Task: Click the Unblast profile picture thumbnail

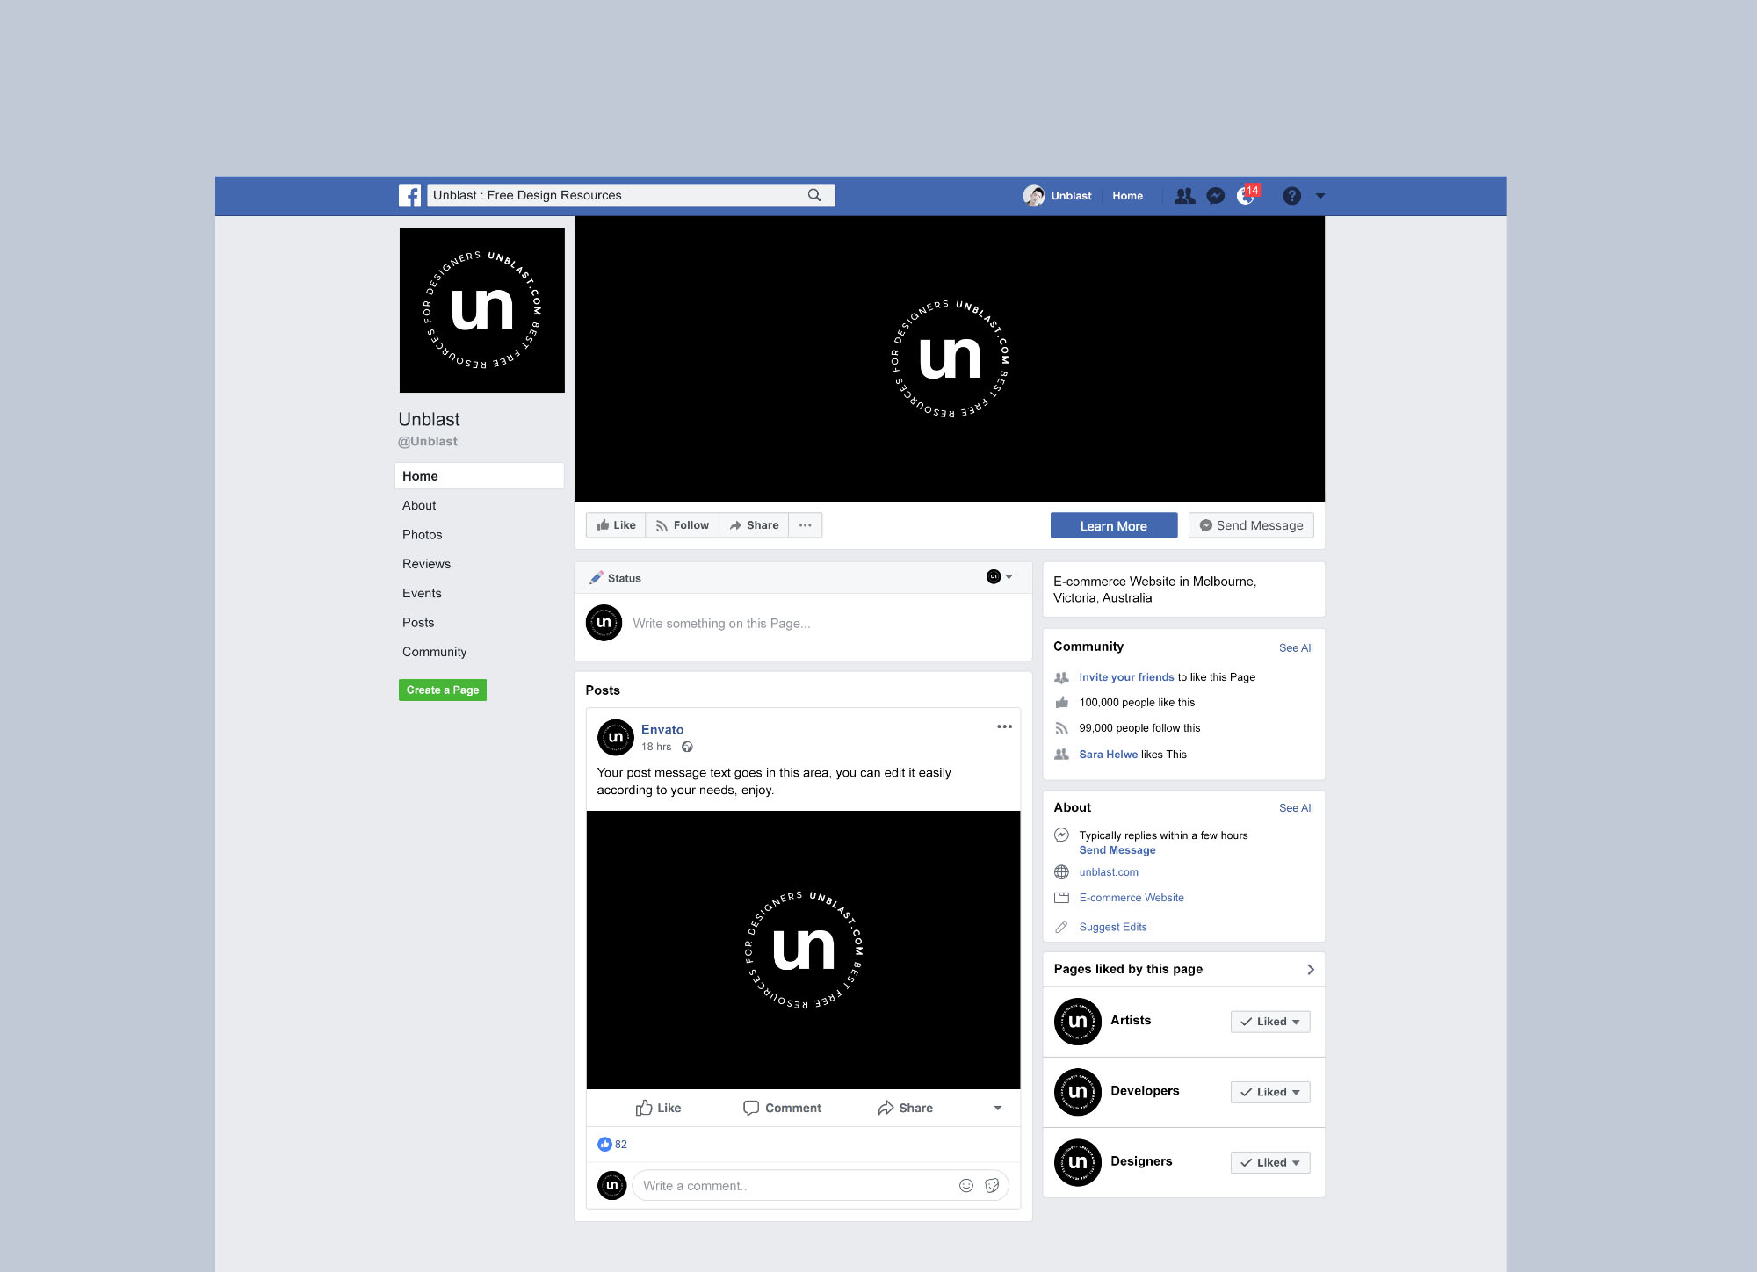Action: point(481,311)
